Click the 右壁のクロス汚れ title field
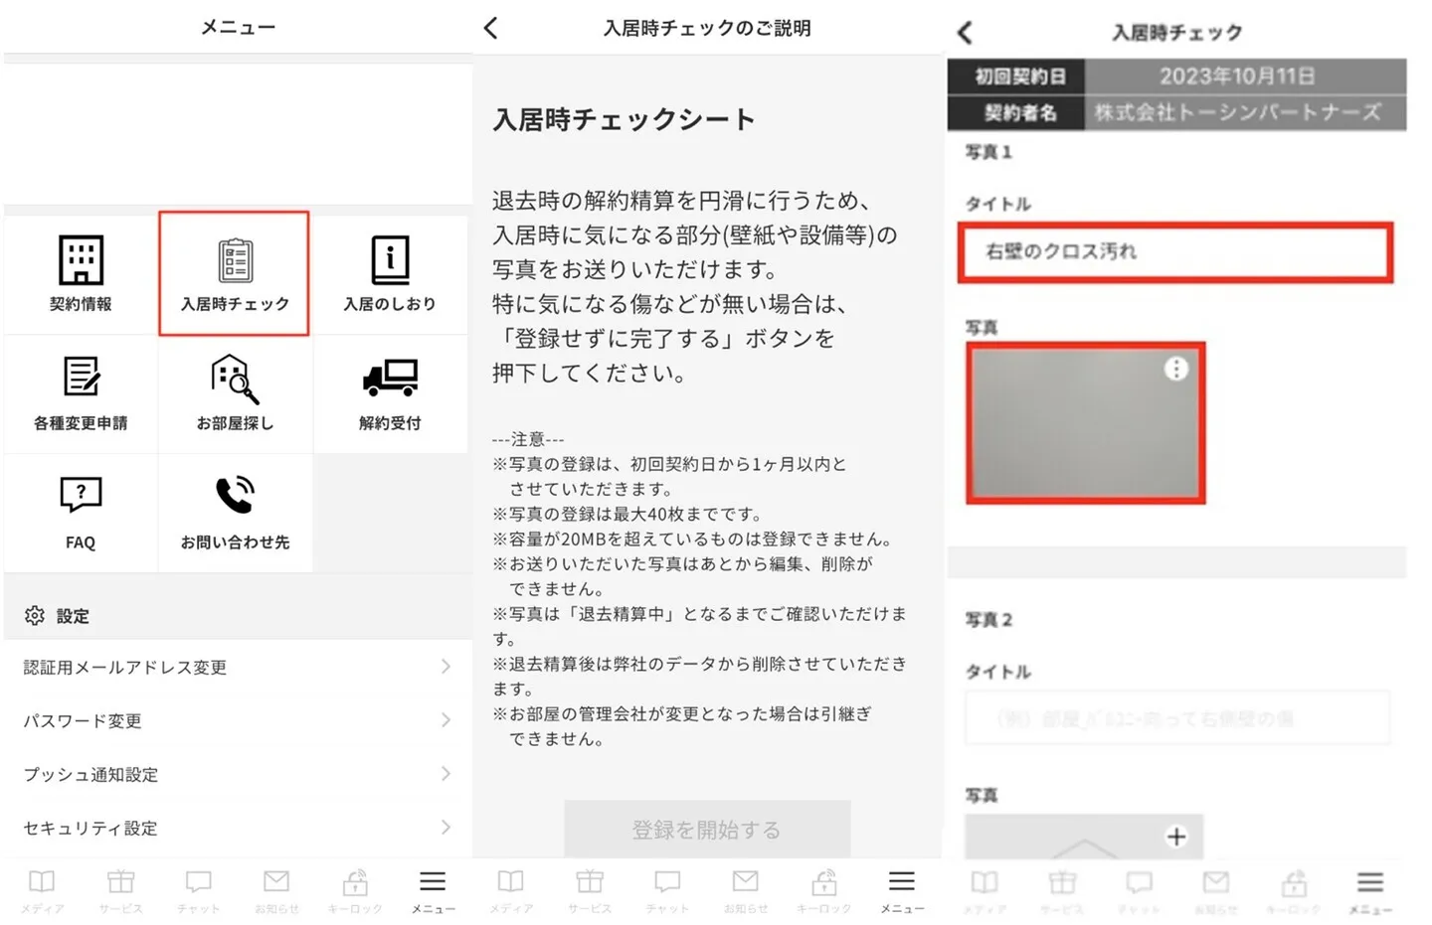 tap(1174, 252)
